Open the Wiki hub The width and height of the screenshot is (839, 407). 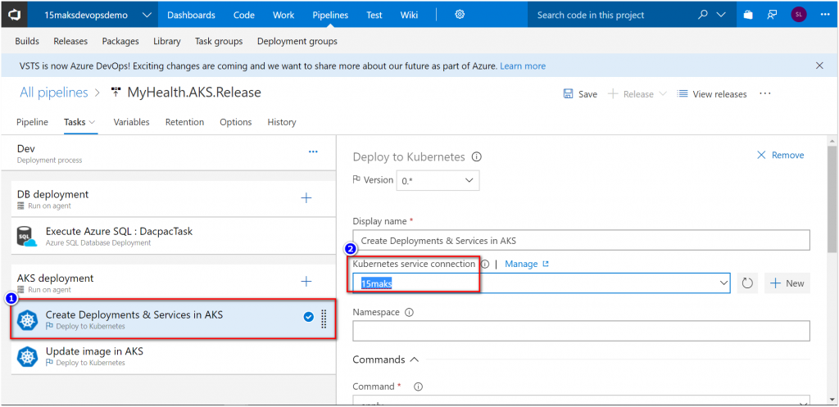[x=410, y=15]
